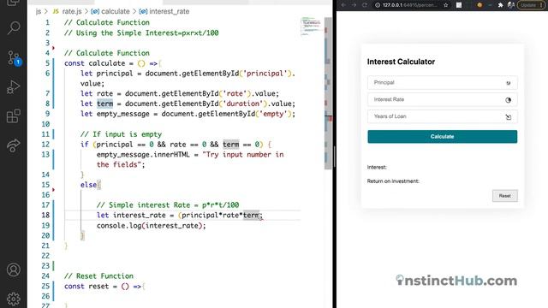Viewport: 548px width, 308px height.
Task: Bookmark this page with the star
Action: click(x=445, y=5)
